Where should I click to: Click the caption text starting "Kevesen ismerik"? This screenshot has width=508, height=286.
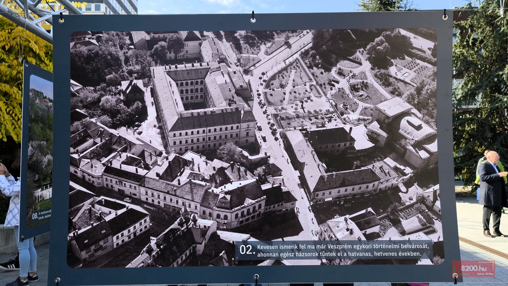pos(342,250)
